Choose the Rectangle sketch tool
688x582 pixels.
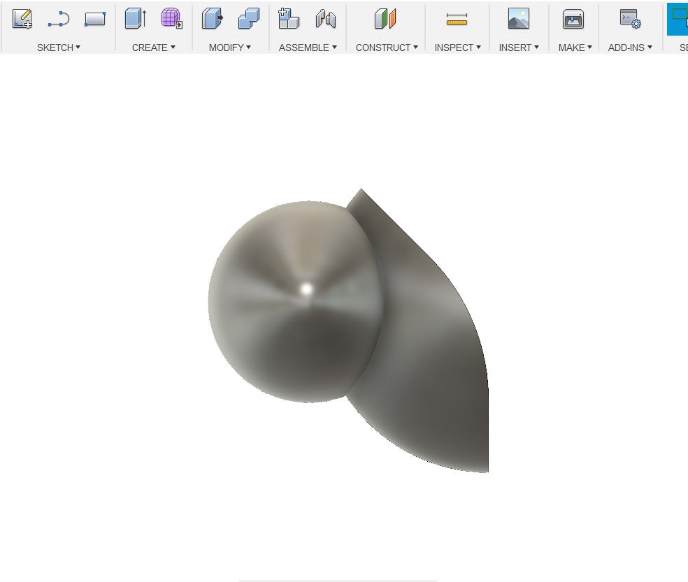[x=94, y=20]
